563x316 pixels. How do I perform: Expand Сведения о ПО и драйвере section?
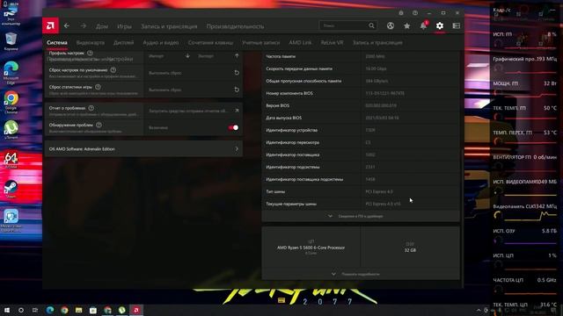(x=361, y=216)
